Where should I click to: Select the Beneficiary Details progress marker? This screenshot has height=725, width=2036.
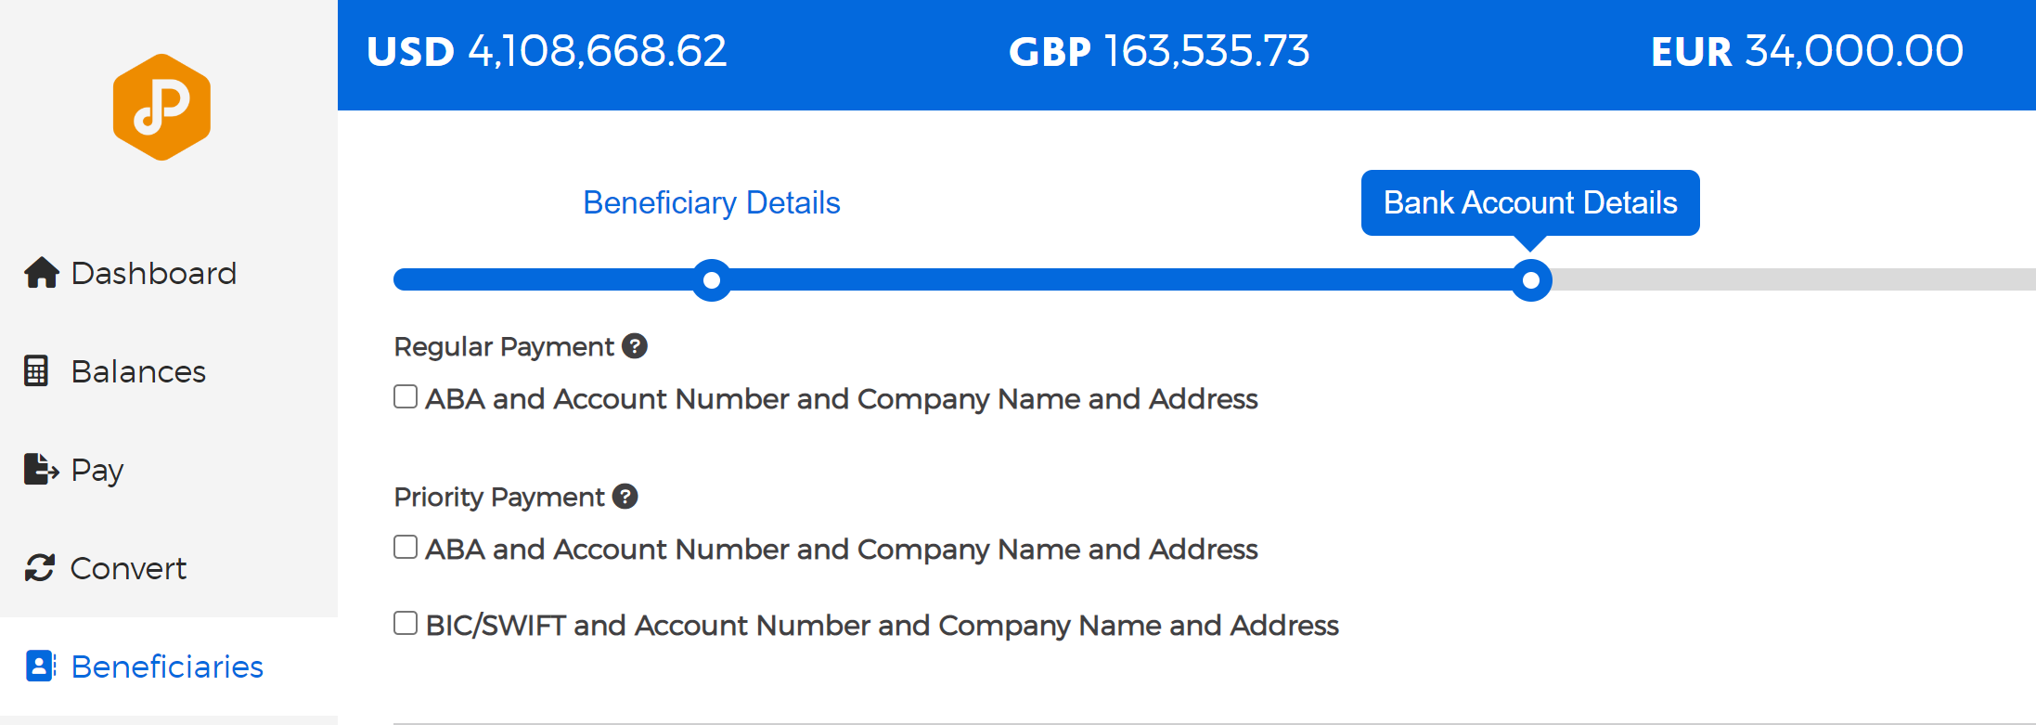pyautogui.click(x=712, y=280)
